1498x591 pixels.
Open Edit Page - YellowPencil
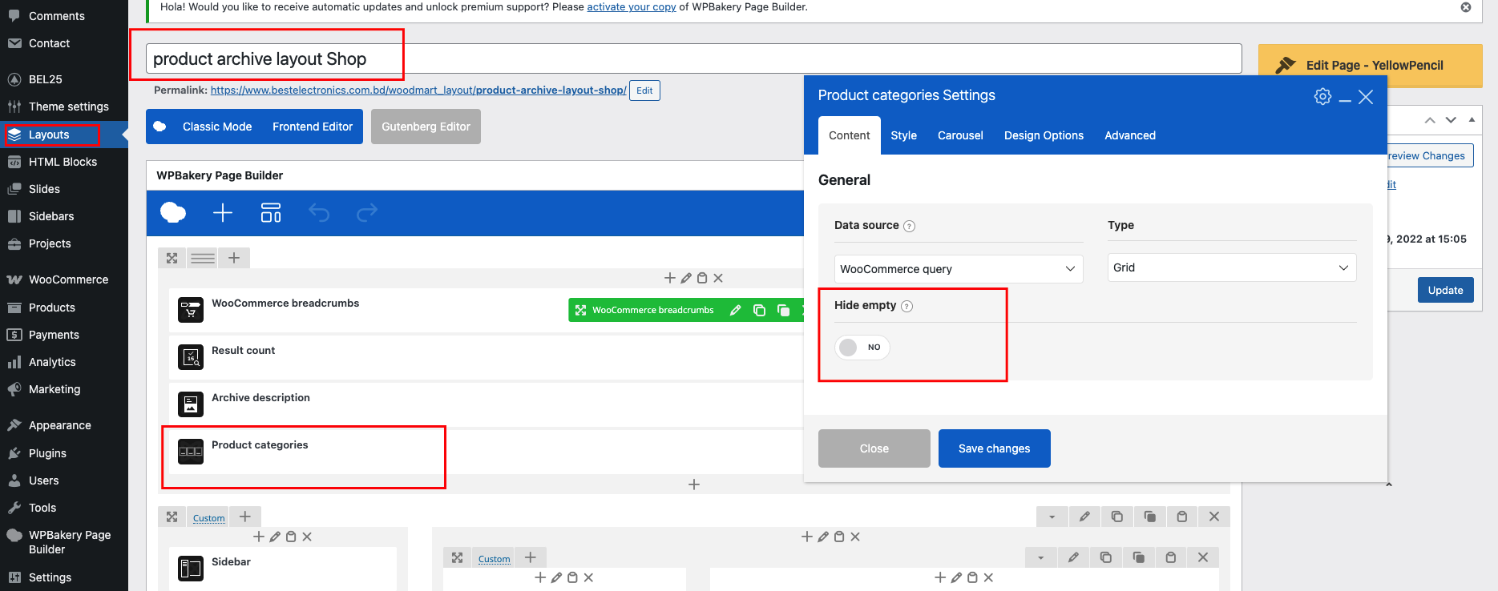(x=1371, y=66)
